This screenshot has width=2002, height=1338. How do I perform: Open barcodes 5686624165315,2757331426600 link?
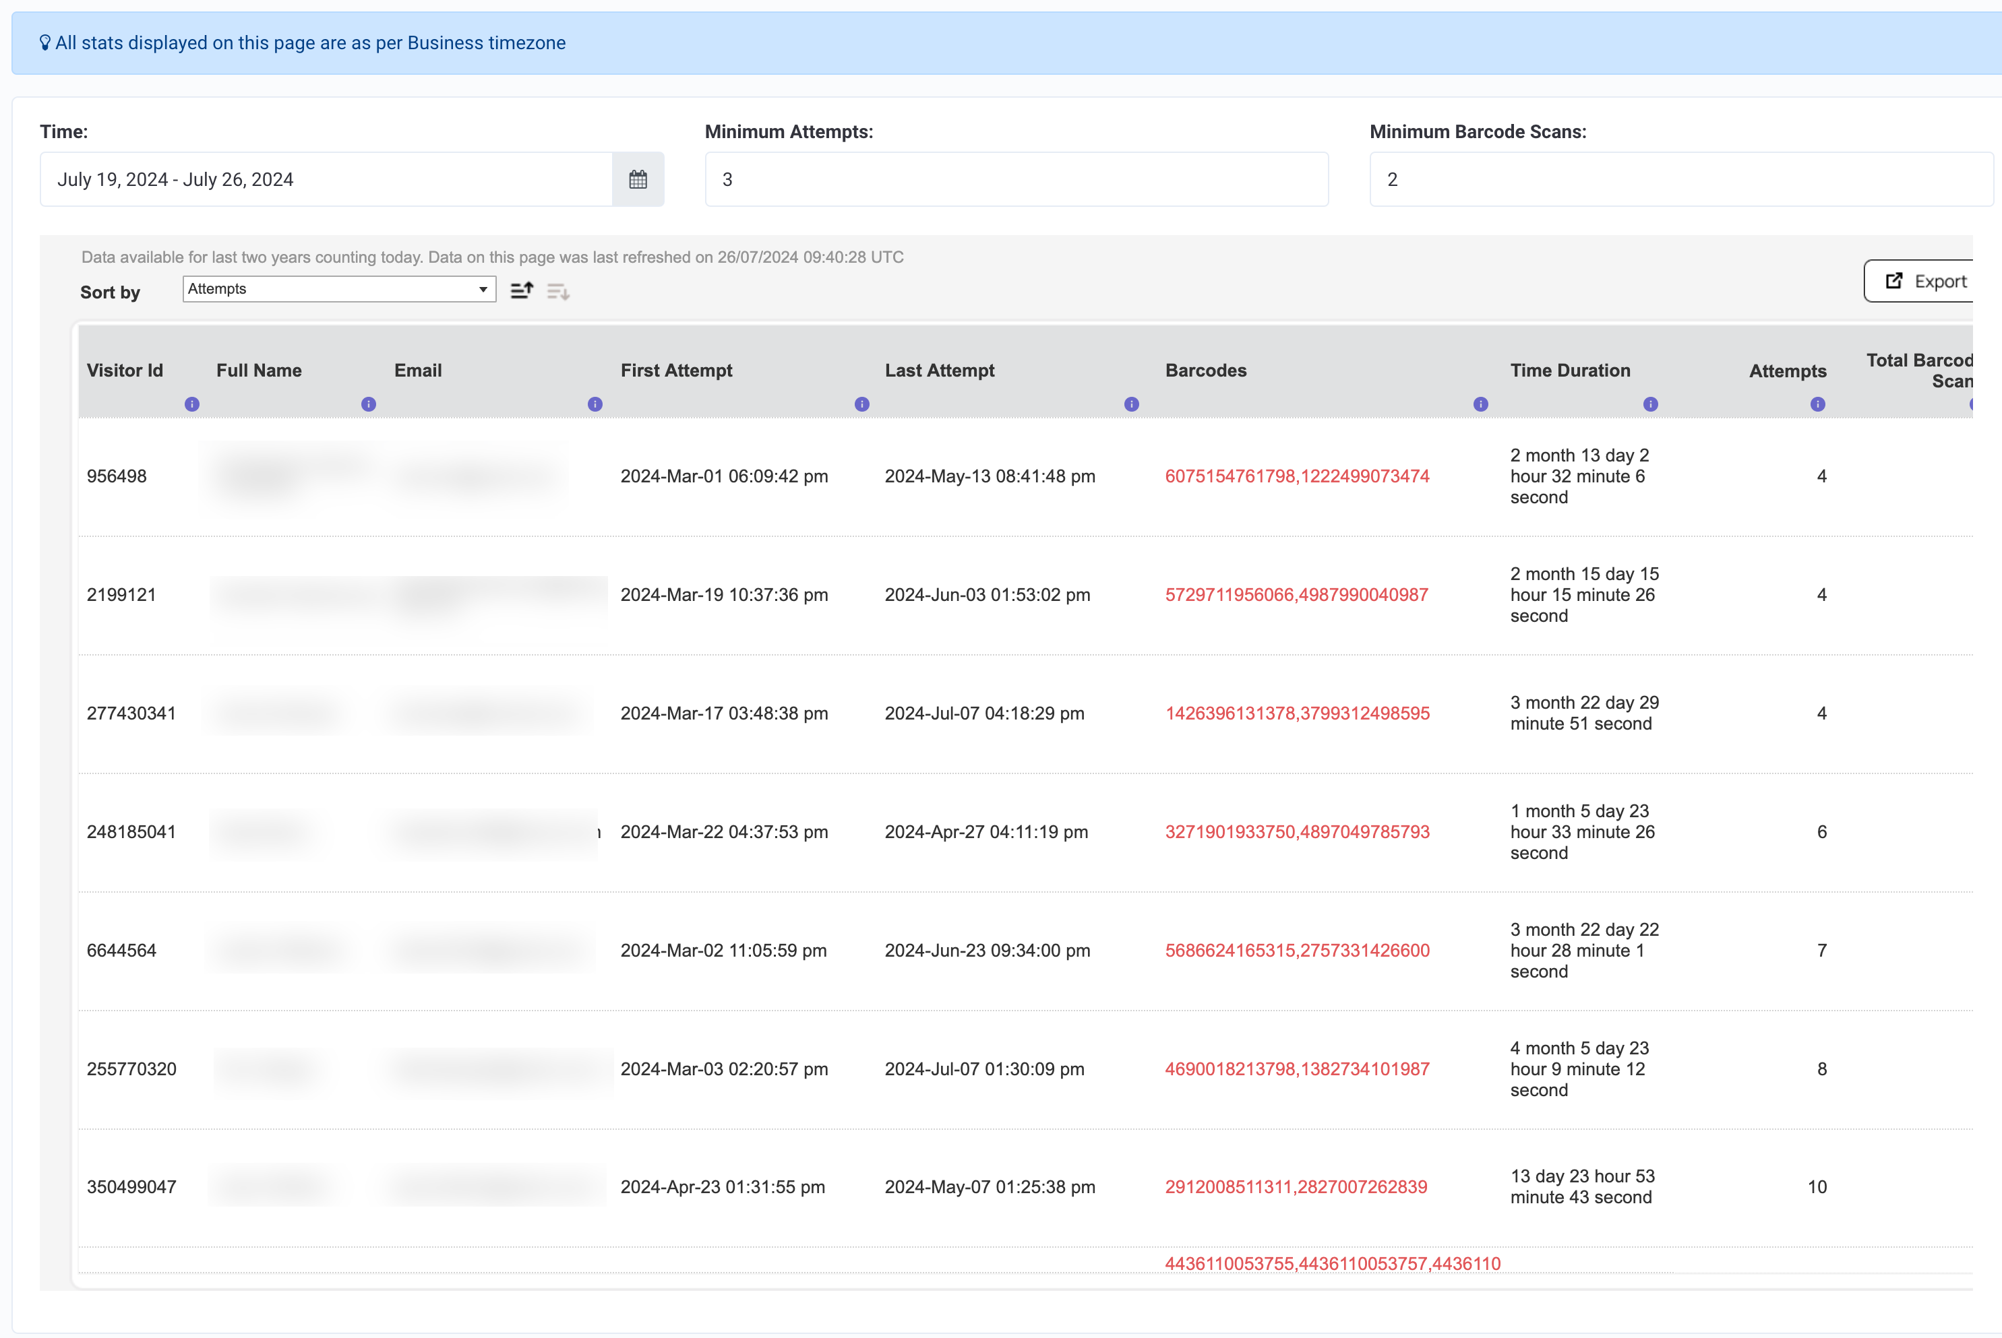click(x=1297, y=951)
